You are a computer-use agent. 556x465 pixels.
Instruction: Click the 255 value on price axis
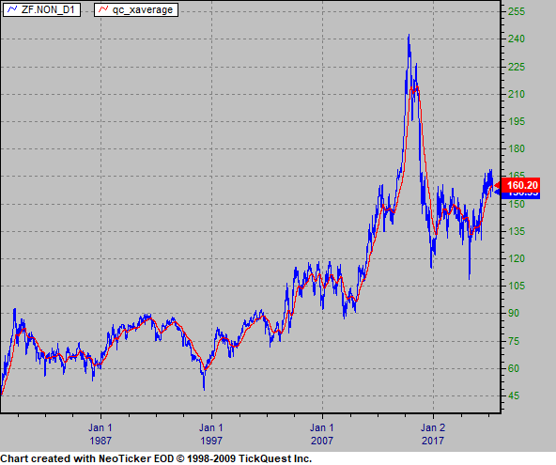(517, 11)
